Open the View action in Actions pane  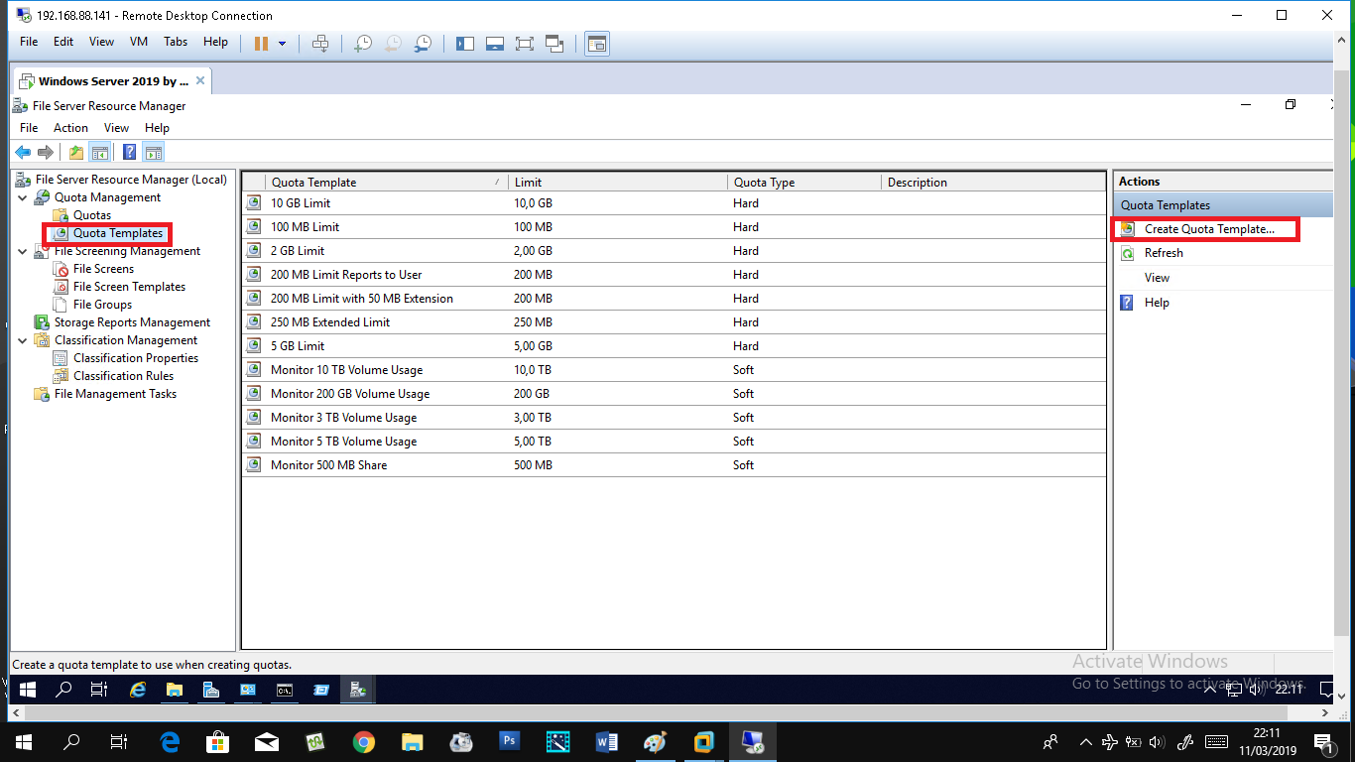point(1157,278)
